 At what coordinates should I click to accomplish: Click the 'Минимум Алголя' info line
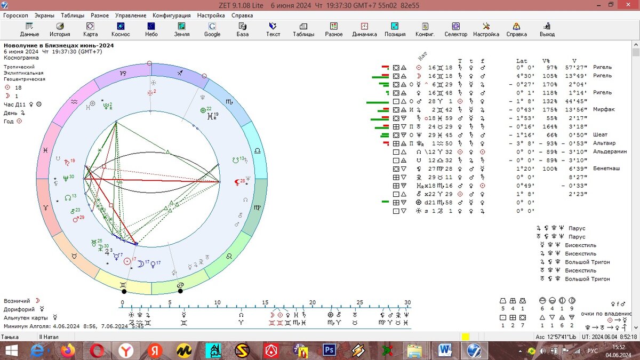(74, 326)
